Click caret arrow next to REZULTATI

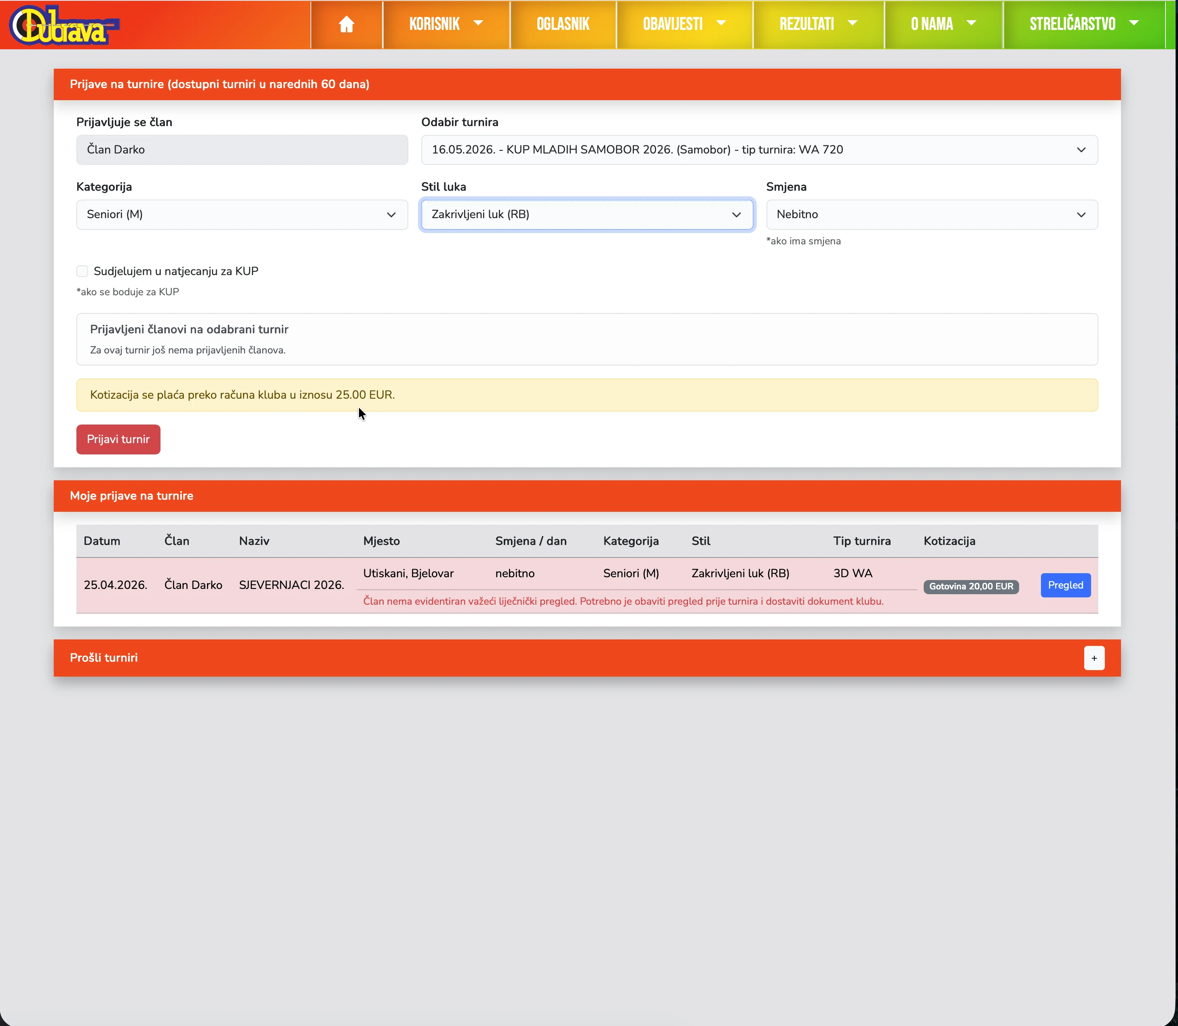(x=852, y=23)
